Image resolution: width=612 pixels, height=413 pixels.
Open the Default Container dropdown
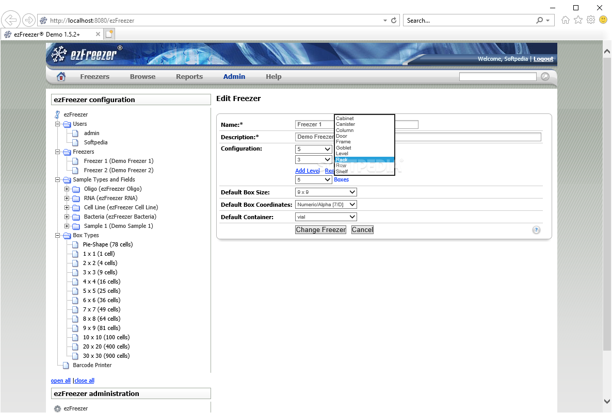(x=326, y=217)
